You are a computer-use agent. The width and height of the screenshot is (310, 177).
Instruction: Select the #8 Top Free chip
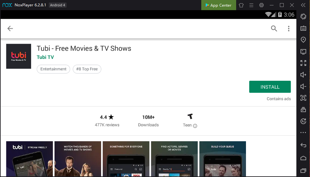pos(87,69)
